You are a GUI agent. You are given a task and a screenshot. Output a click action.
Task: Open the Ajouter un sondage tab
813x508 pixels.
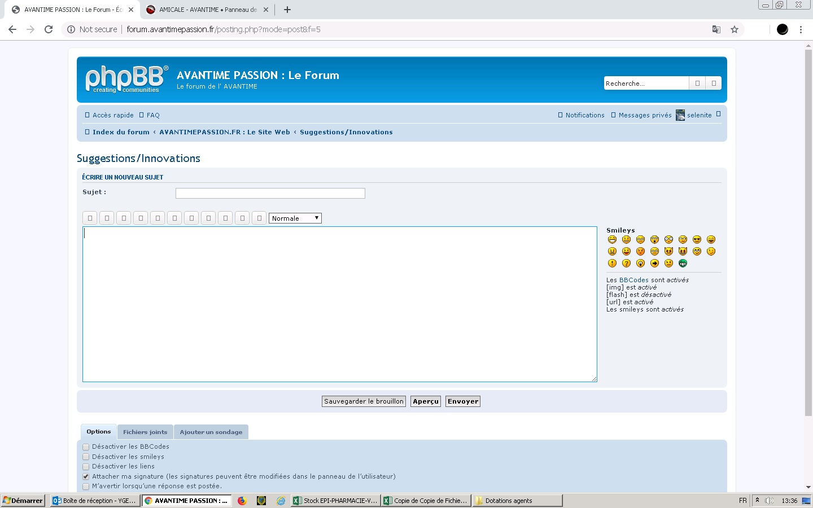pos(211,432)
